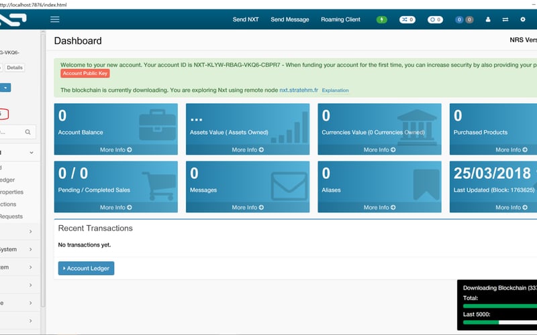This screenshot has height=335, width=537.
Task: Toggle the hamburger sidebar menu
Action: (55, 19)
